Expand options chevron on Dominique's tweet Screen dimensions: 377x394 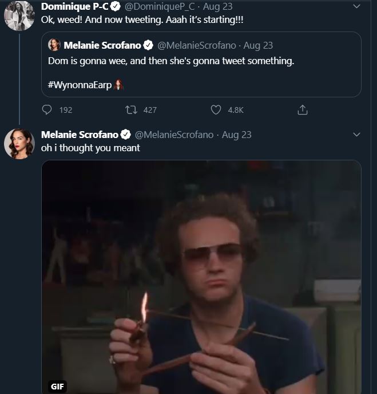(357, 7)
